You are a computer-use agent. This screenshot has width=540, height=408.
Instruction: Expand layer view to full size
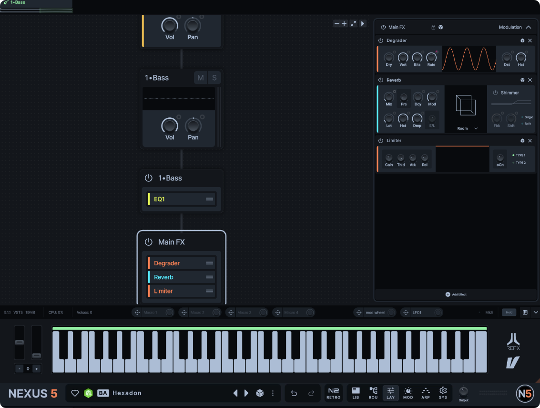point(353,23)
